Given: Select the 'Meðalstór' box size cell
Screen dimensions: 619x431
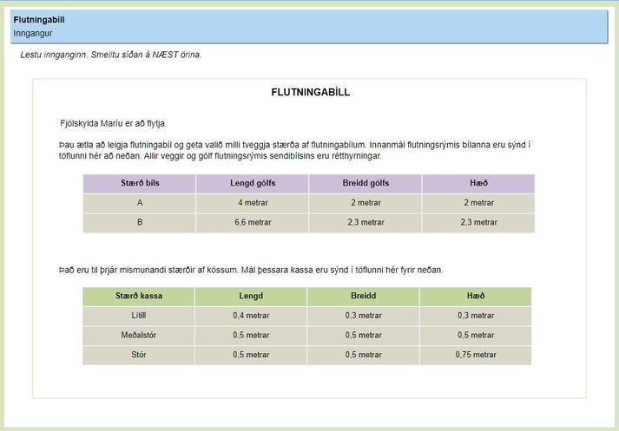Looking at the screenshot, I should [x=139, y=336].
